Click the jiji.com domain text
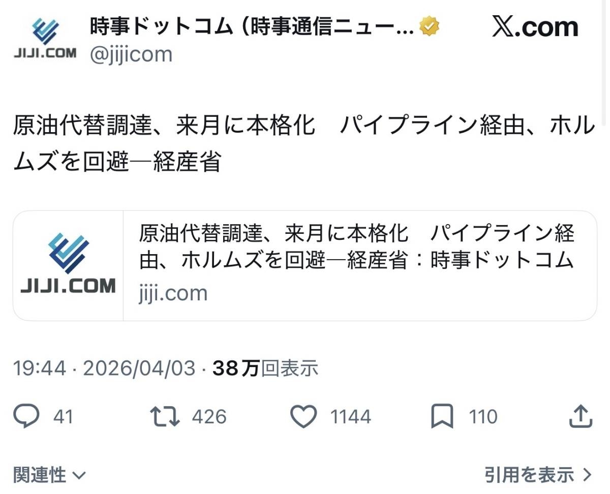 173,293
